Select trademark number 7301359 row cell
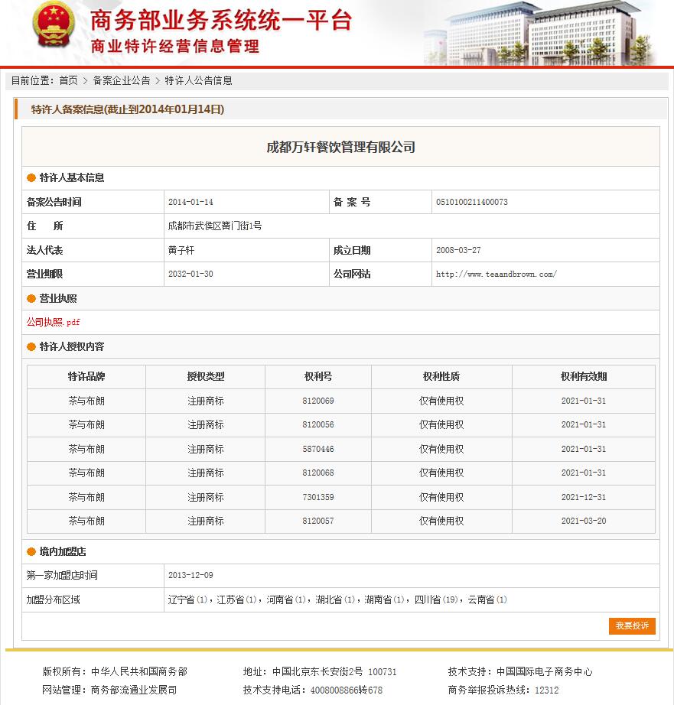674x705 pixels. tap(317, 497)
